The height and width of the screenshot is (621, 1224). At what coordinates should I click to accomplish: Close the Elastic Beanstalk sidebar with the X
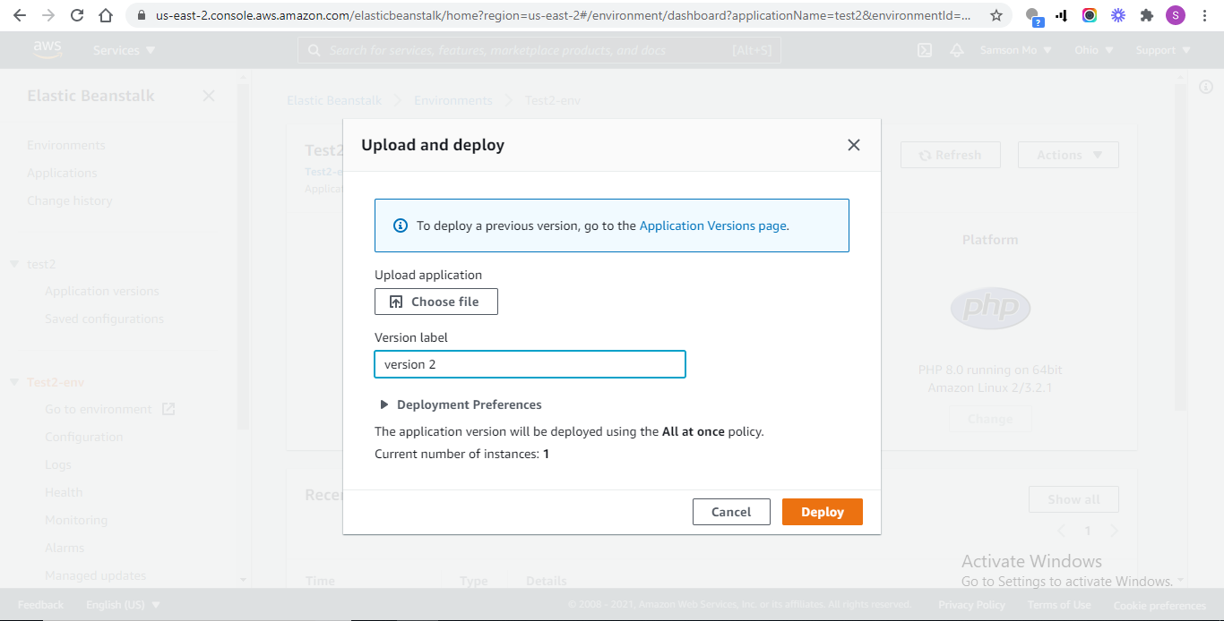[208, 95]
